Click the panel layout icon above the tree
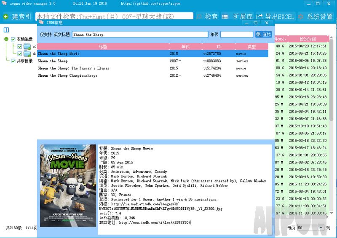This screenshot has width=337, height=238. point(6,30)
